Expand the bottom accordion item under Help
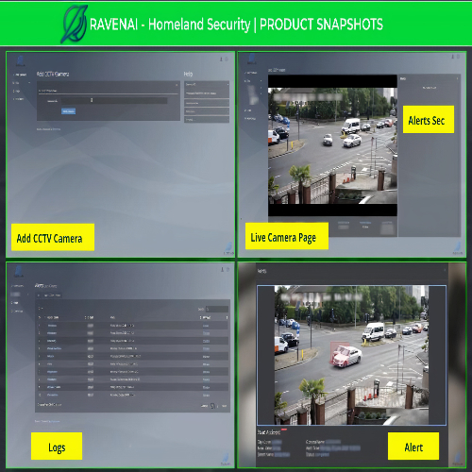Image resolution: width=472 pixels, height=472 pixels. tap(207, 120)
